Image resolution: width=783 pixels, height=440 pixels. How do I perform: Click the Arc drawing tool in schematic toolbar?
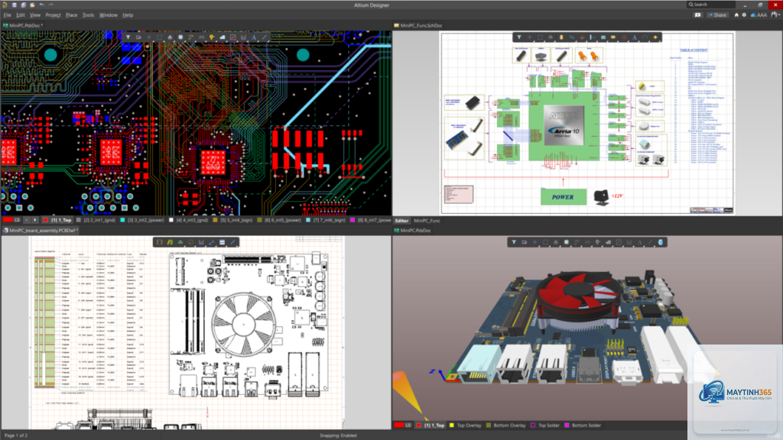click(645, 37)
